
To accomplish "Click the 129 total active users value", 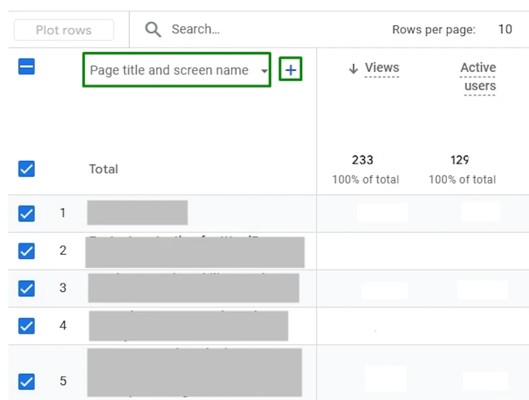I will pos(459,159).
